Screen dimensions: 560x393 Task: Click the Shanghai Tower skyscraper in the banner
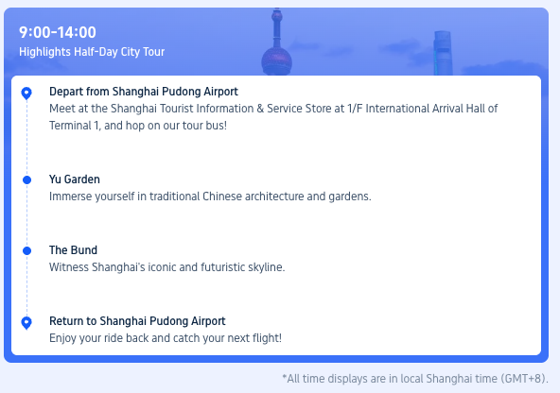(443, 53)
